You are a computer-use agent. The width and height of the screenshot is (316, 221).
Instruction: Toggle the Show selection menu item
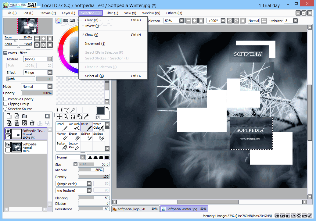pyautogui.click(x=113, y=35)
